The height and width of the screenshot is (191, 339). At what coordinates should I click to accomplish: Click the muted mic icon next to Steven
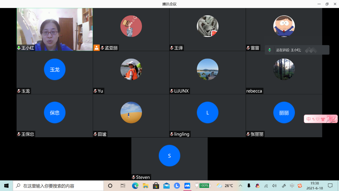click(x=133, y=177)
